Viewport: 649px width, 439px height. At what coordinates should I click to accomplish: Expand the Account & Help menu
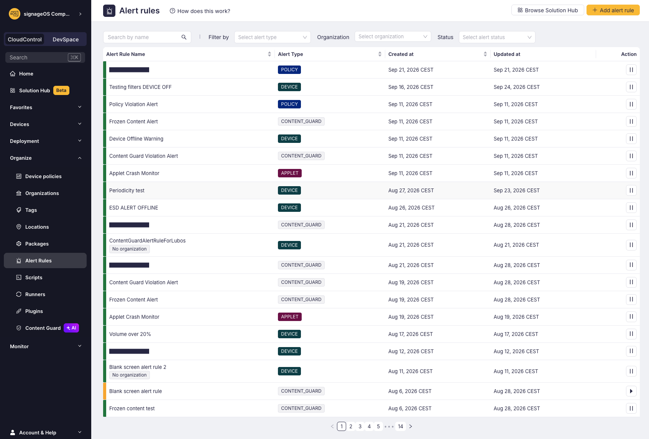[45, 432]
